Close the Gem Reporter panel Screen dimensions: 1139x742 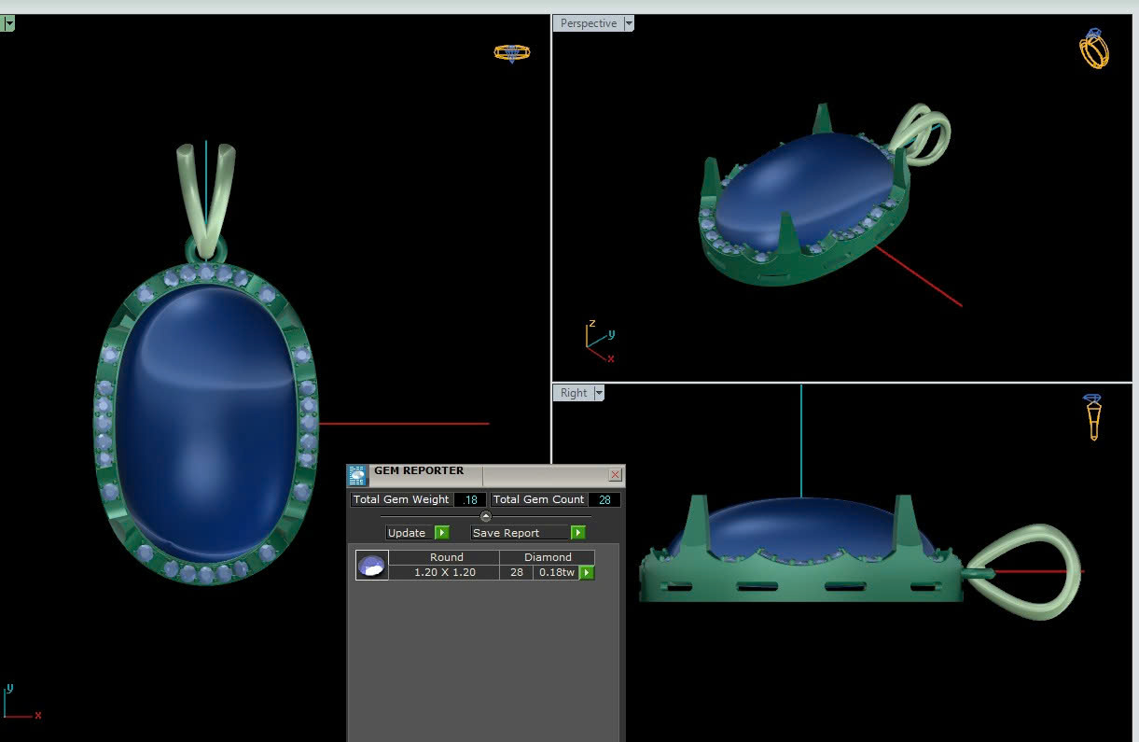point(615,475)
